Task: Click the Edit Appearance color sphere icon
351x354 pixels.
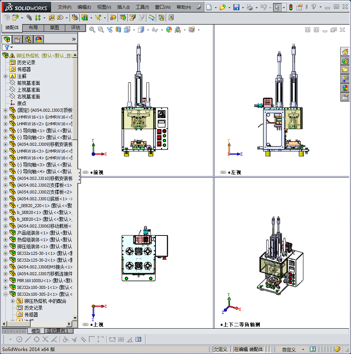Action: [x=169, y=30]
